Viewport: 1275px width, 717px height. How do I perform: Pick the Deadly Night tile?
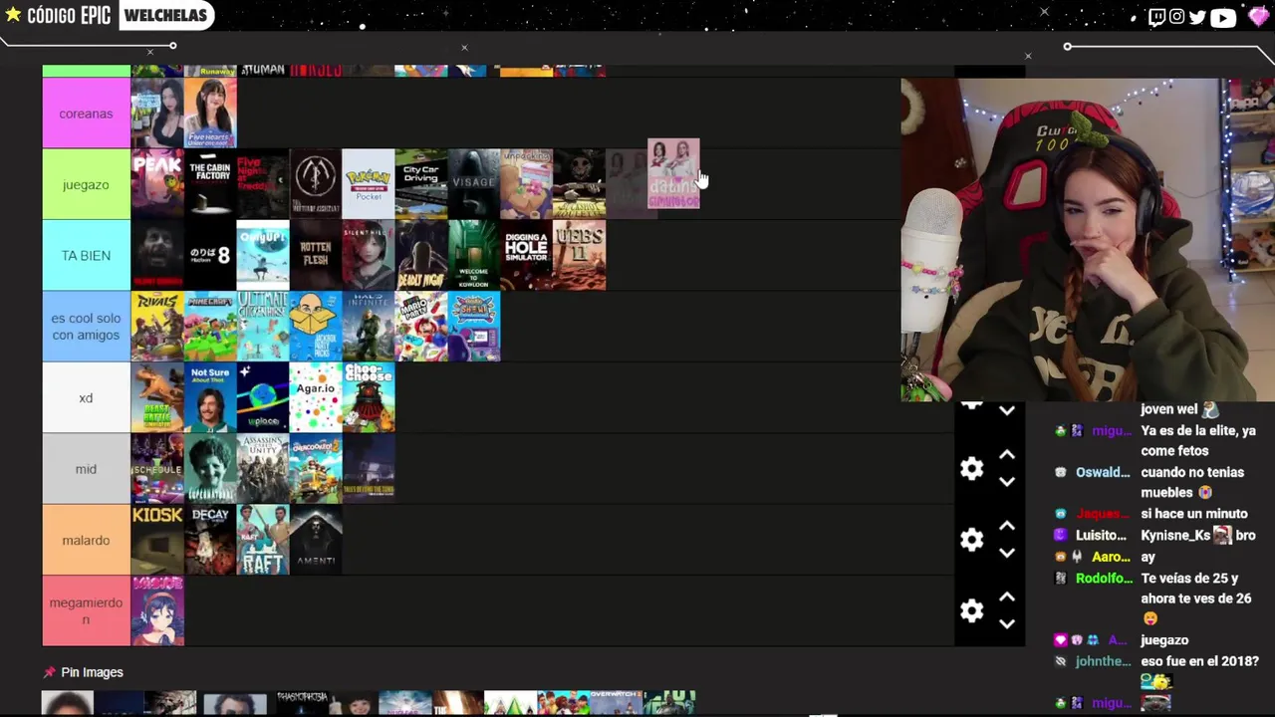click(421, 256)
